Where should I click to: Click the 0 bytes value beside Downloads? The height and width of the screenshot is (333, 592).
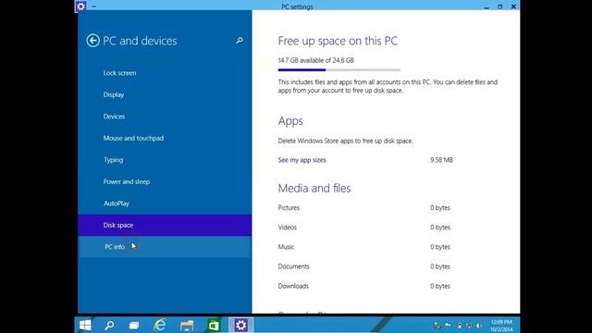[x=440, y=286]
